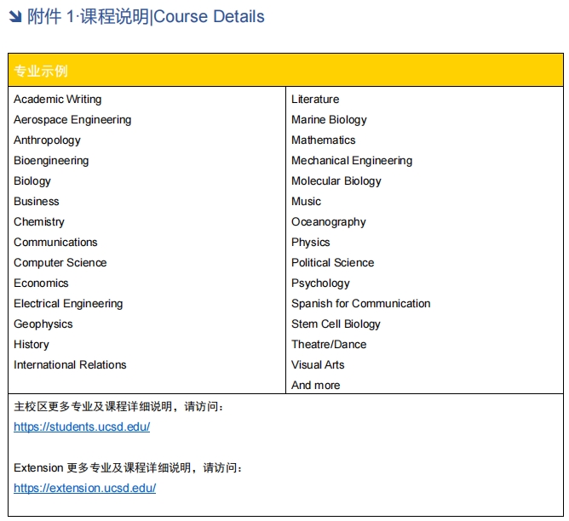The height and width of the screenshot is (521, 569).
Task: Click Computer Science in the left column
Action: (x=60, y=263)
